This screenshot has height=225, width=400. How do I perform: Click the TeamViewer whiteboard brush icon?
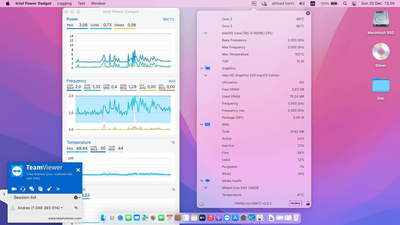pyautogui.click(x=49, y=189)
